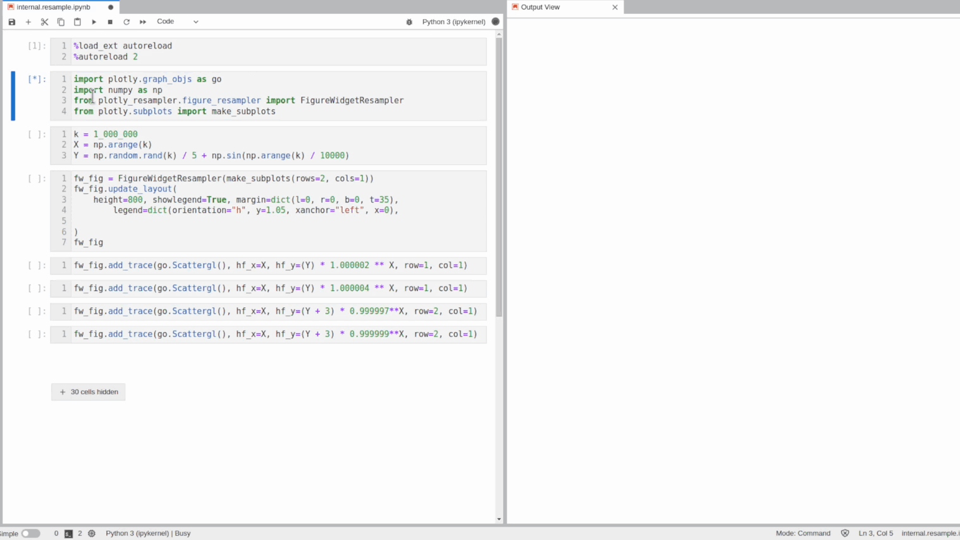
Task: Click the scrollbar down arrow
Action: coord(499,519)
